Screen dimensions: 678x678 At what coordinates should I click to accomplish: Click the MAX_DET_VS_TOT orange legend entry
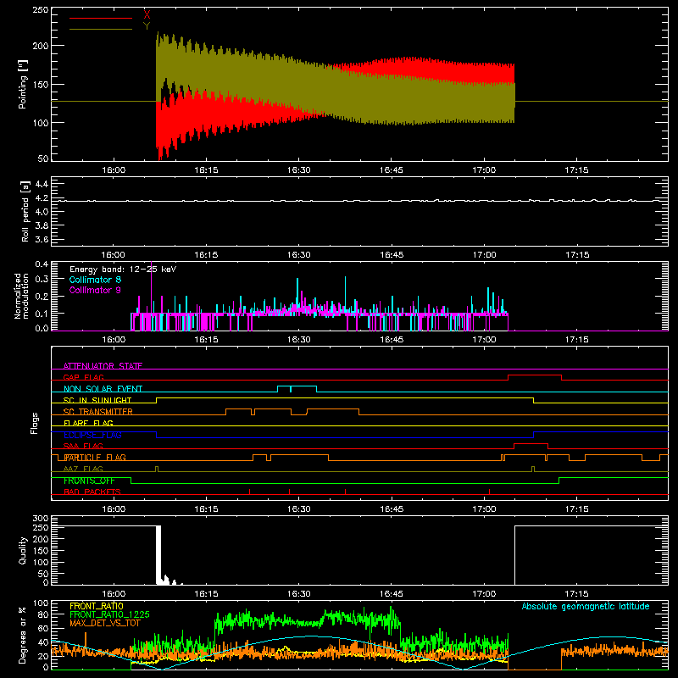click(x=105, y=623)
